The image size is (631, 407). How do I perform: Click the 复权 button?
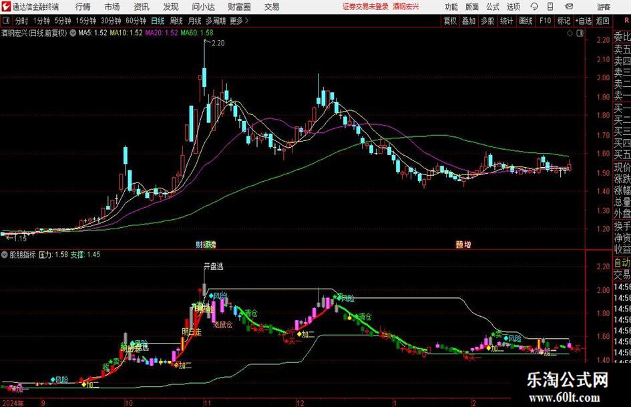450,21
